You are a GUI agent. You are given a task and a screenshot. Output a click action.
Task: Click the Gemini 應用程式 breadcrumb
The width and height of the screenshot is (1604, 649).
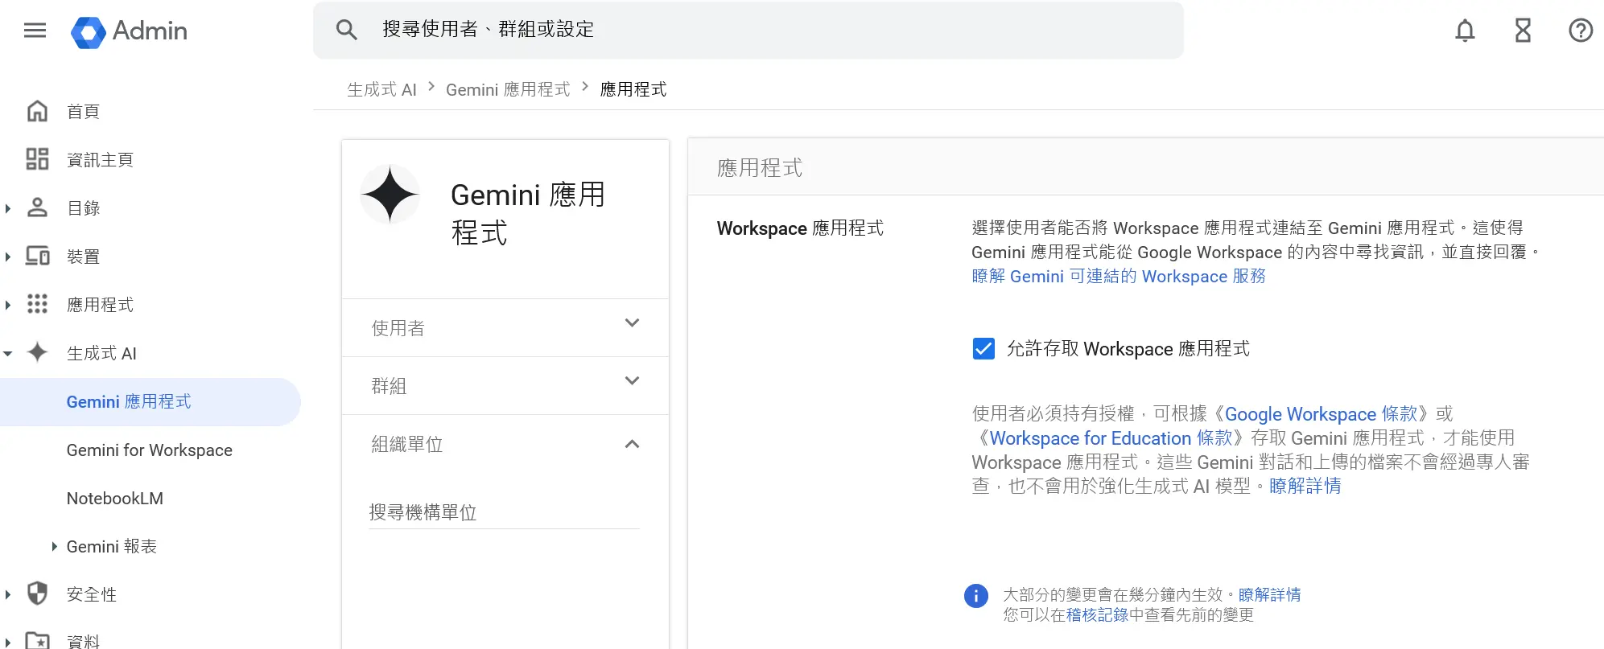(508, 89)
